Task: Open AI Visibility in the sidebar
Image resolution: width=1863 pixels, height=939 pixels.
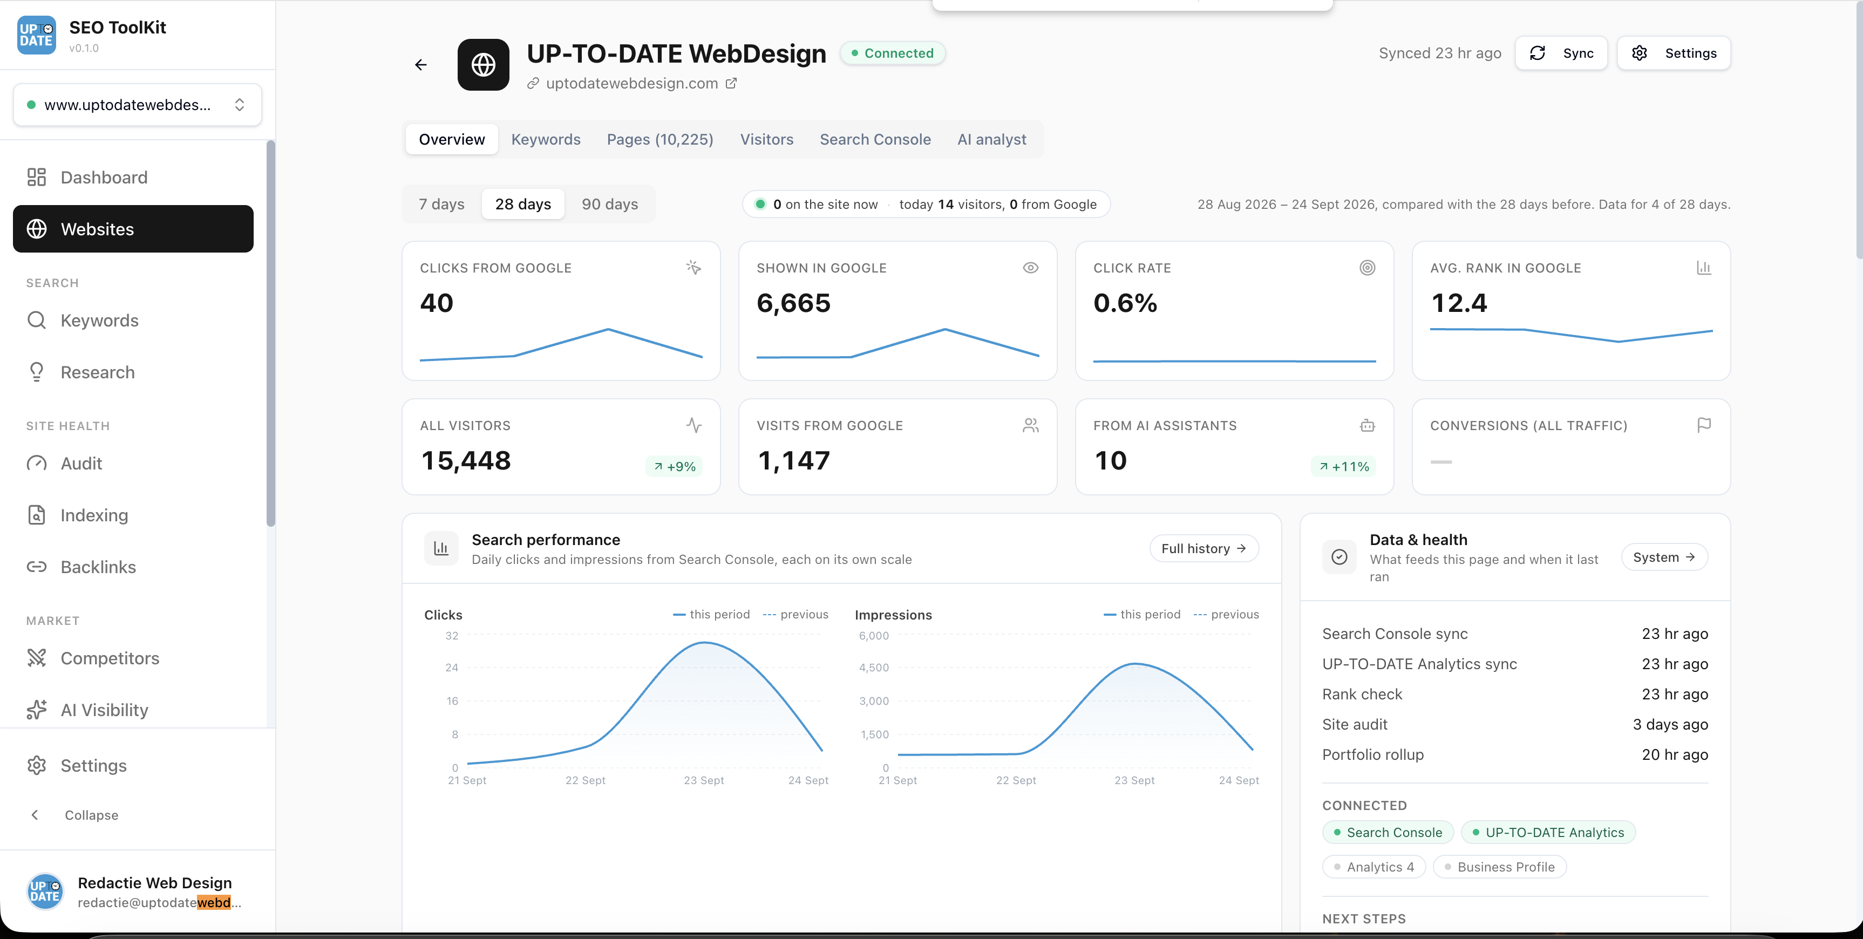Action: pyautogui.click(x=133, y=710)
